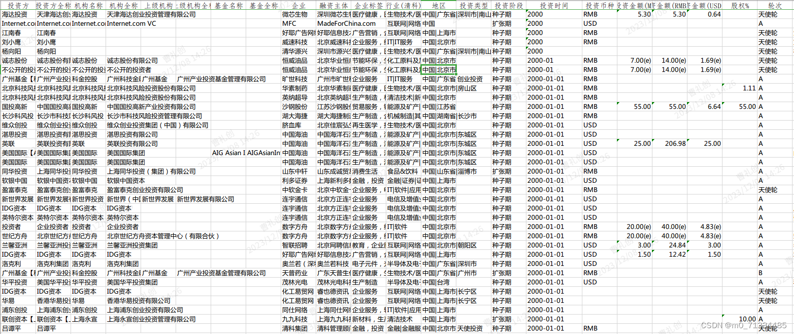Select cell 盈富泰克创业投资有限公司
Screen dimensions: 794x334
[145, 190]
